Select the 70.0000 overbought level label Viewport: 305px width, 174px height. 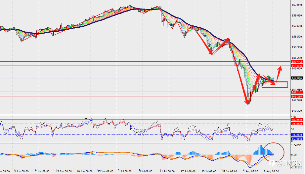297,124
